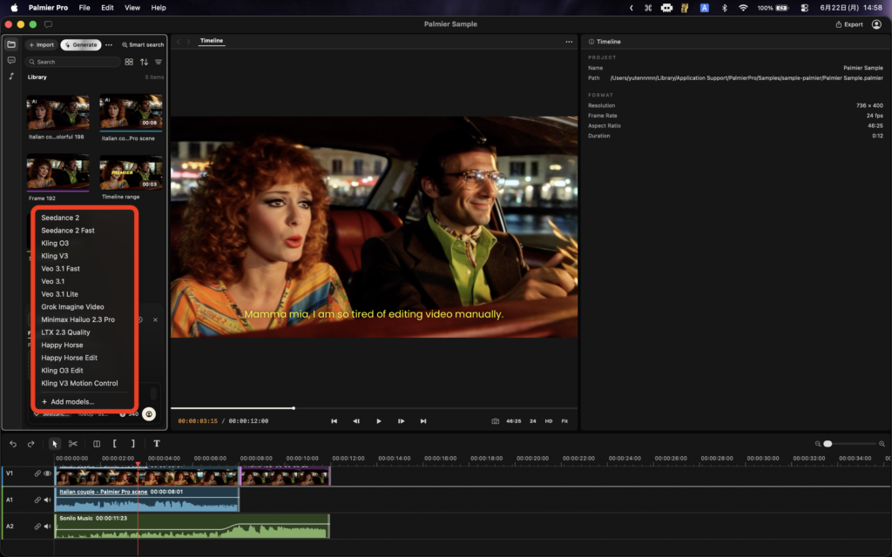
Task: Open the media library folder panel
Action: (10, 44)
